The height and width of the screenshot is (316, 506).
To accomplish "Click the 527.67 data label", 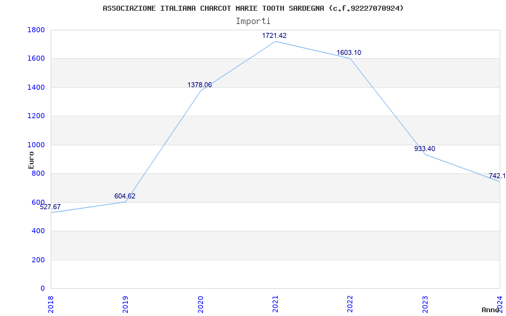I will [50, 207].
